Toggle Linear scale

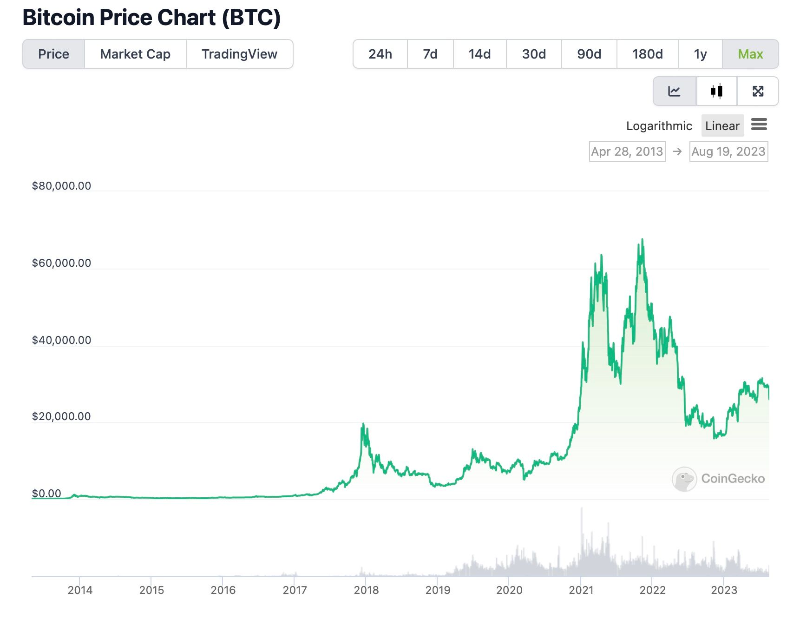722,126
